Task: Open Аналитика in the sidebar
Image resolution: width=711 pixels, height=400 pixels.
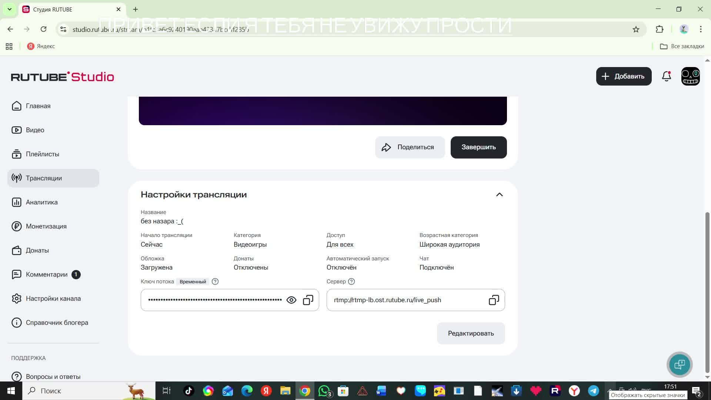Action: 41,202
